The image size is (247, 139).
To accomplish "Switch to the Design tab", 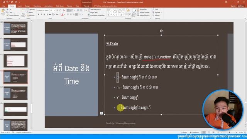I will (27, 6).
